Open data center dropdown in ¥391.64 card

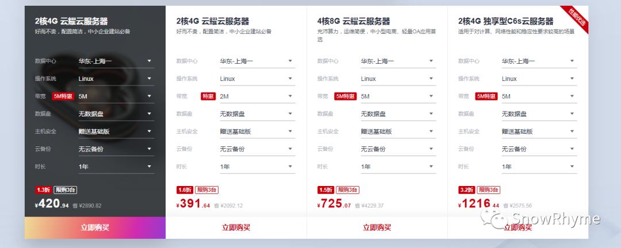point(258,61)
